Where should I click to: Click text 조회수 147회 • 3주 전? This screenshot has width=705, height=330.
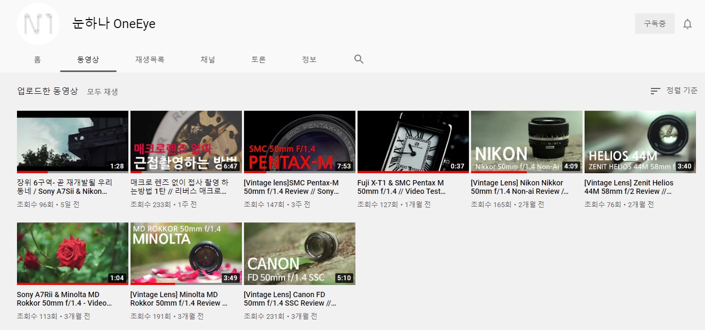point(277,204)
